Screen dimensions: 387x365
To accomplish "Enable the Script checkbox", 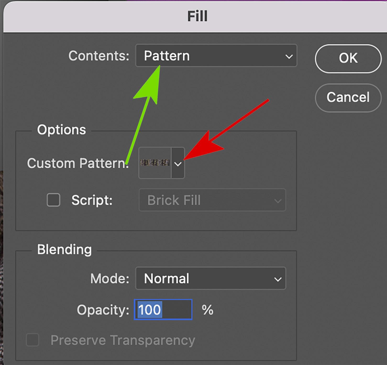I will point(53,200).
